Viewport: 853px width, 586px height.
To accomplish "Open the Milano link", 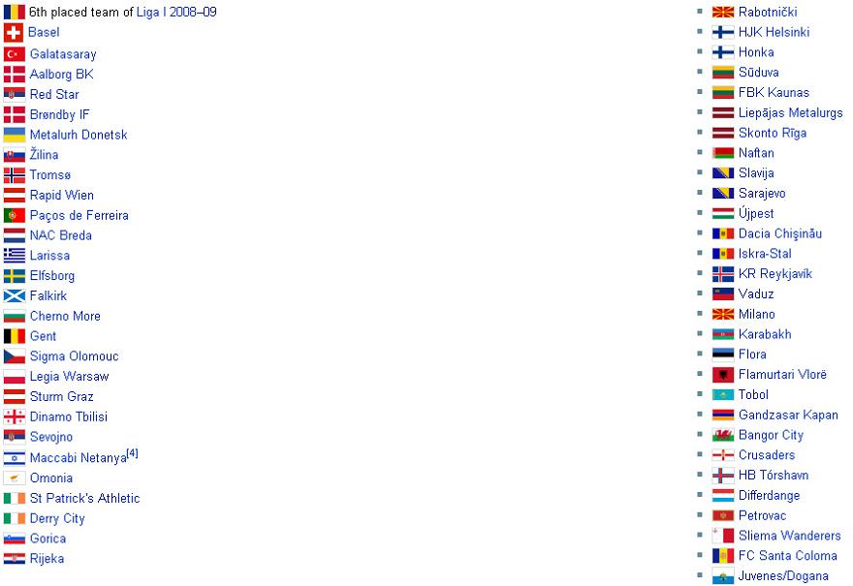I will click(x=757, y=314).
